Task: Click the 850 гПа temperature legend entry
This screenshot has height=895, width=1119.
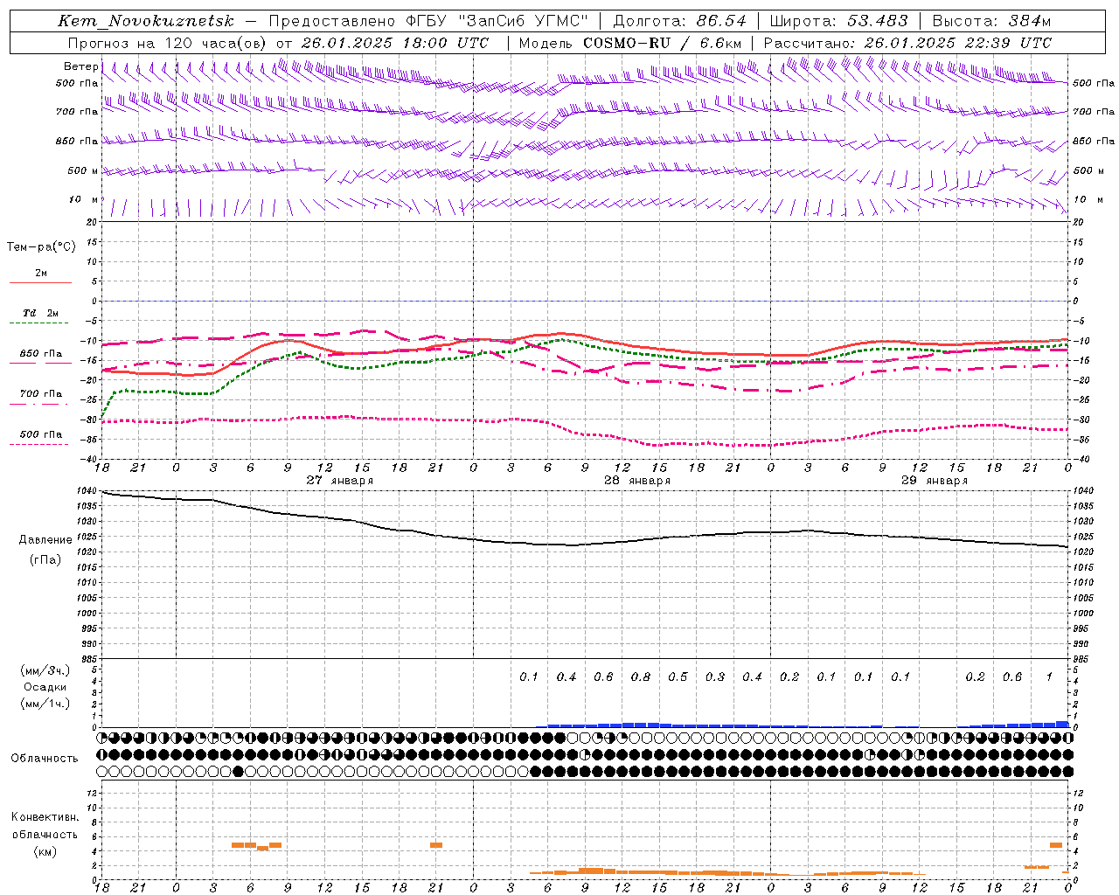Action: [x=41, y=354]
